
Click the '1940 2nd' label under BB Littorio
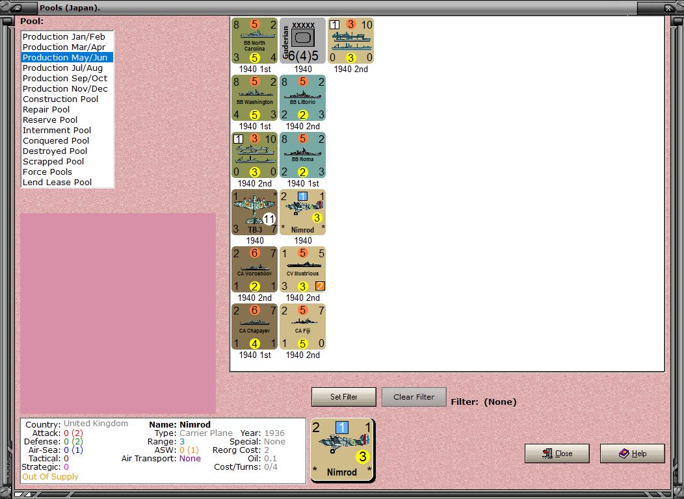click(303, 127)
